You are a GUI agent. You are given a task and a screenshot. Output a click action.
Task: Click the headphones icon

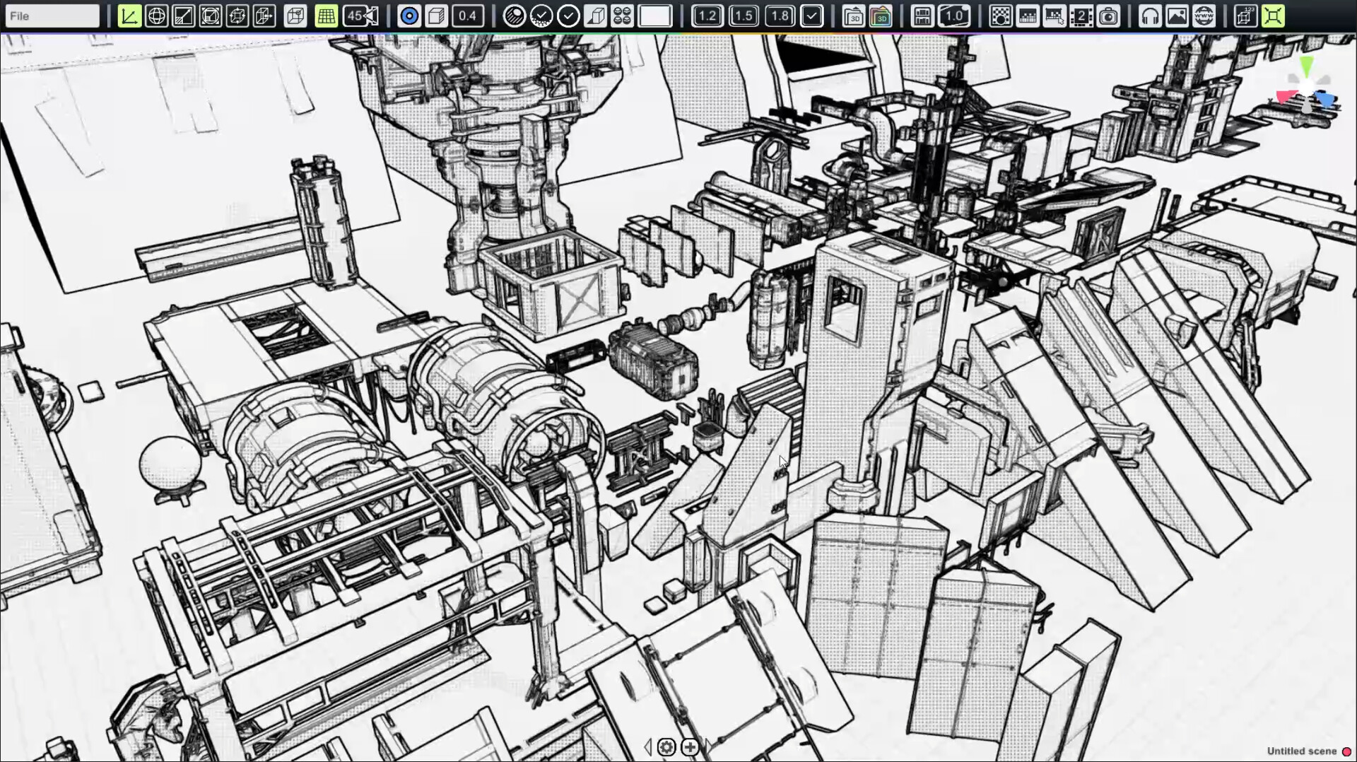[1150, 16]
